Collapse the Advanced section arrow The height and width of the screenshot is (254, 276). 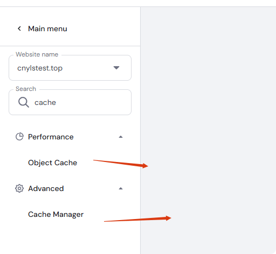pos(121,188)
